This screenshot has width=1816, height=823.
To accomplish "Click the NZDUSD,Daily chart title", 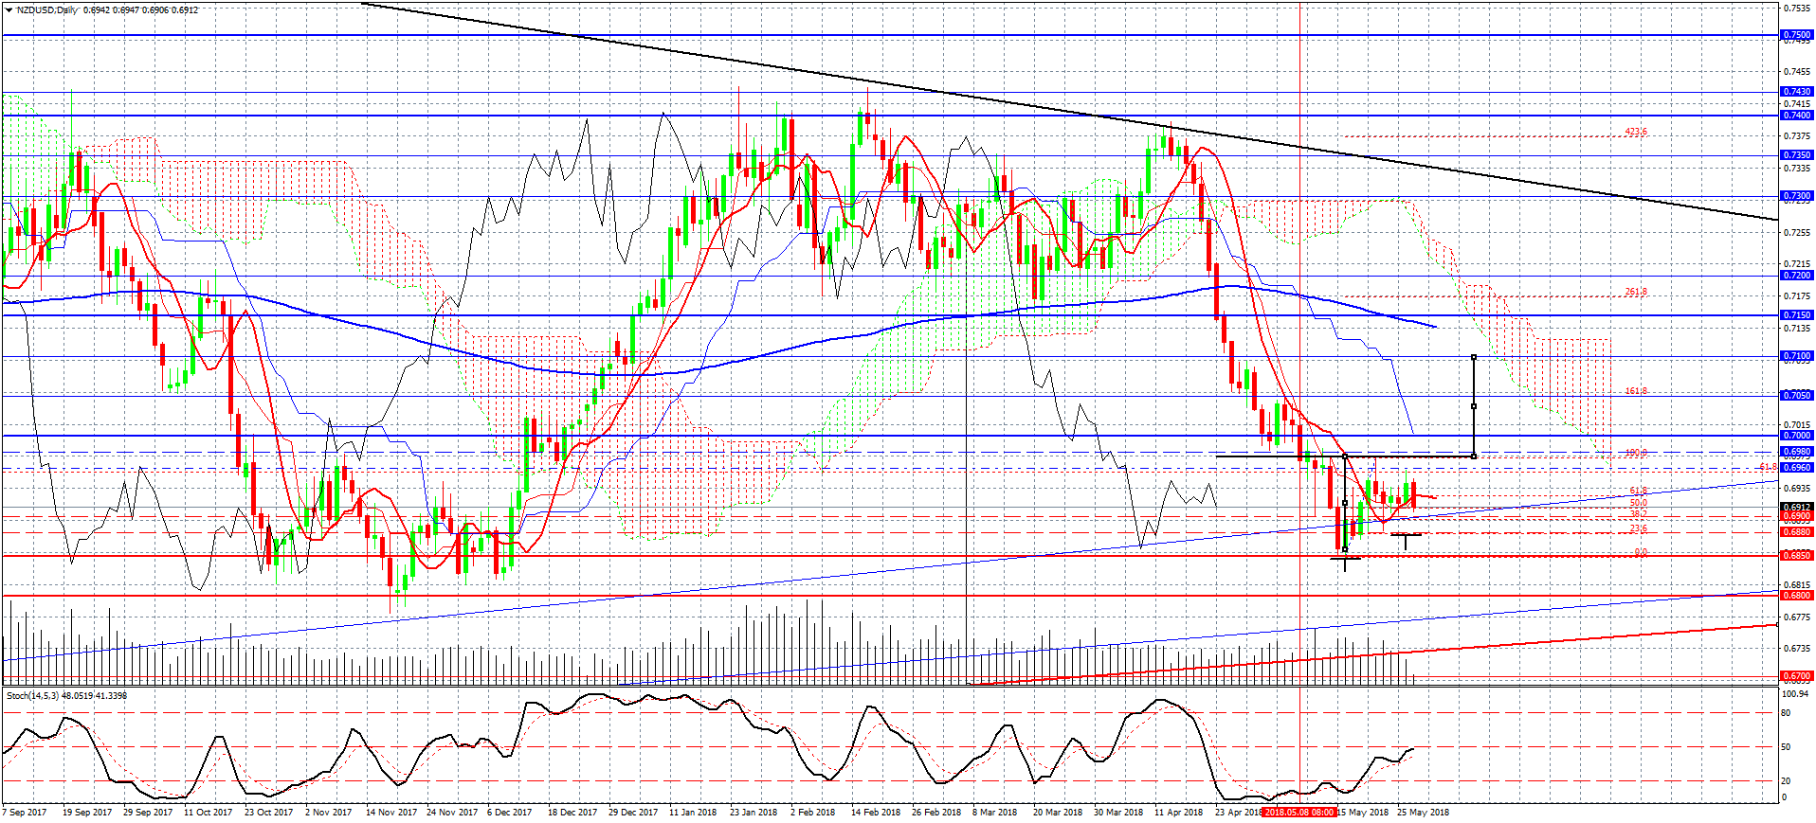I will [x=48, y=9].
